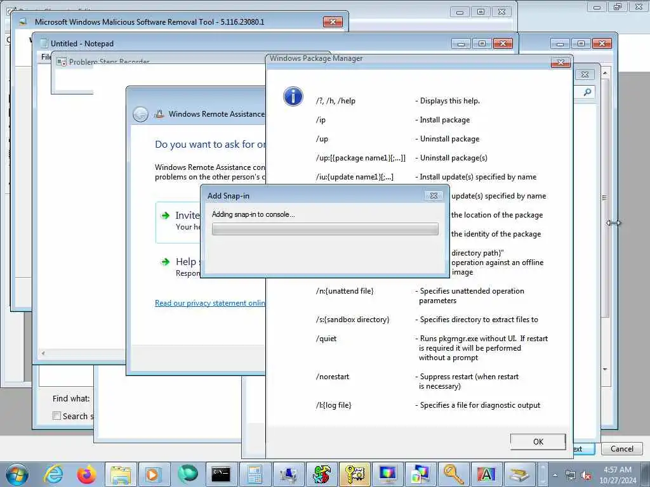Click the colorful puzzle-arrows taskbar icon

[x=322, y=474]
